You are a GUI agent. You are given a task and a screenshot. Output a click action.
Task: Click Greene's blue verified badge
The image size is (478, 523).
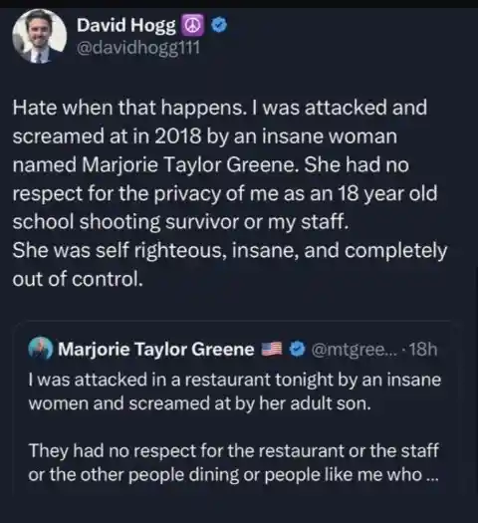click(297, 349)
